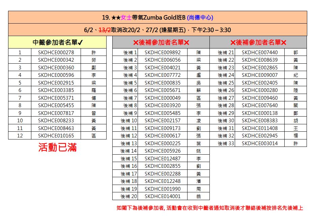Viewport: 315px width, 222px height.
Task: Select the time text 下午2:30 – 3:30
Action: (211, 30)
